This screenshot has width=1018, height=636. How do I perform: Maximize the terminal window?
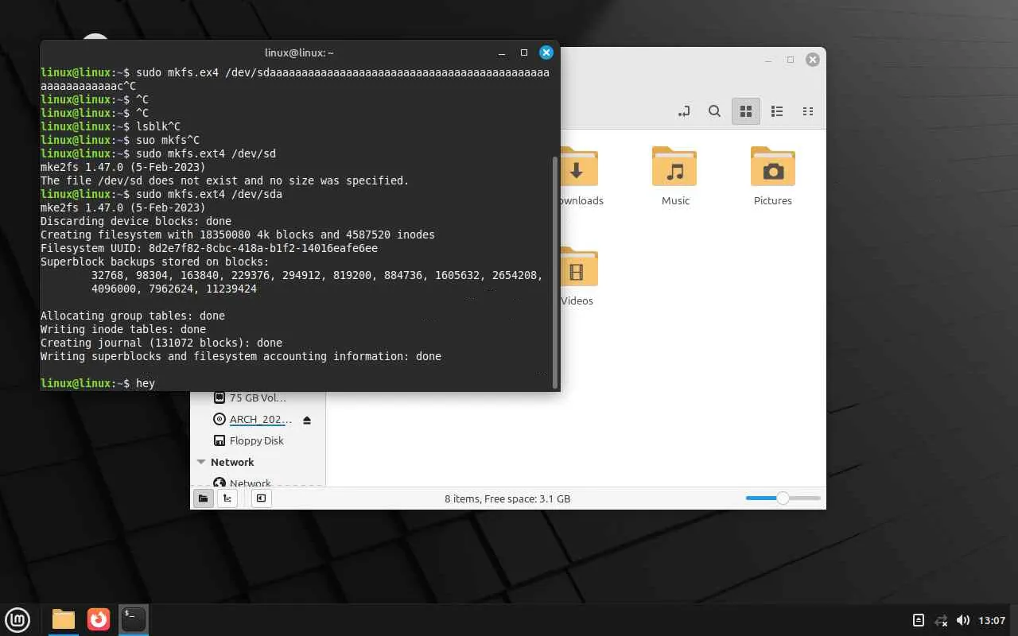(x=524, y=52)
